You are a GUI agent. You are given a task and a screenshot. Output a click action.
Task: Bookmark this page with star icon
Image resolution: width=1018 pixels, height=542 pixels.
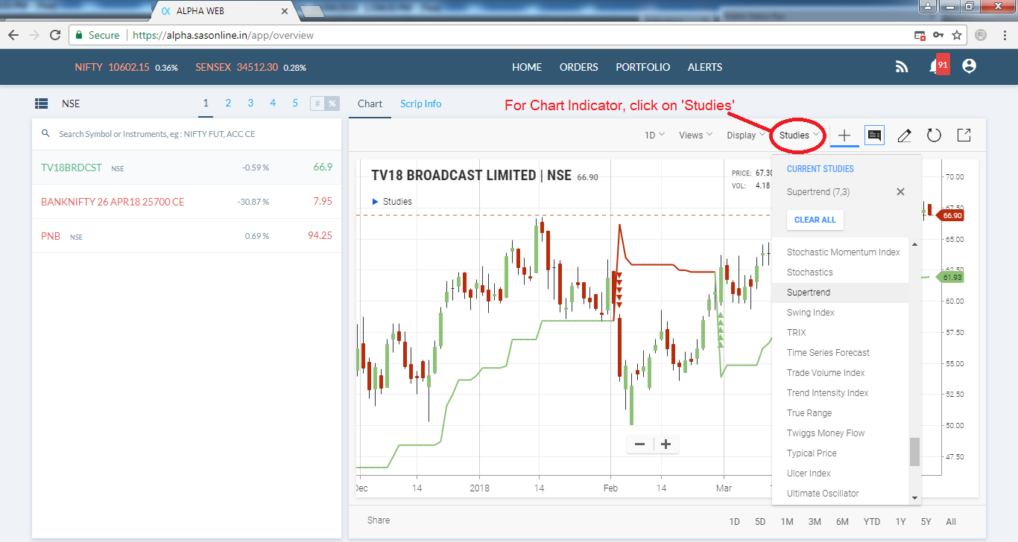[957, 35]
